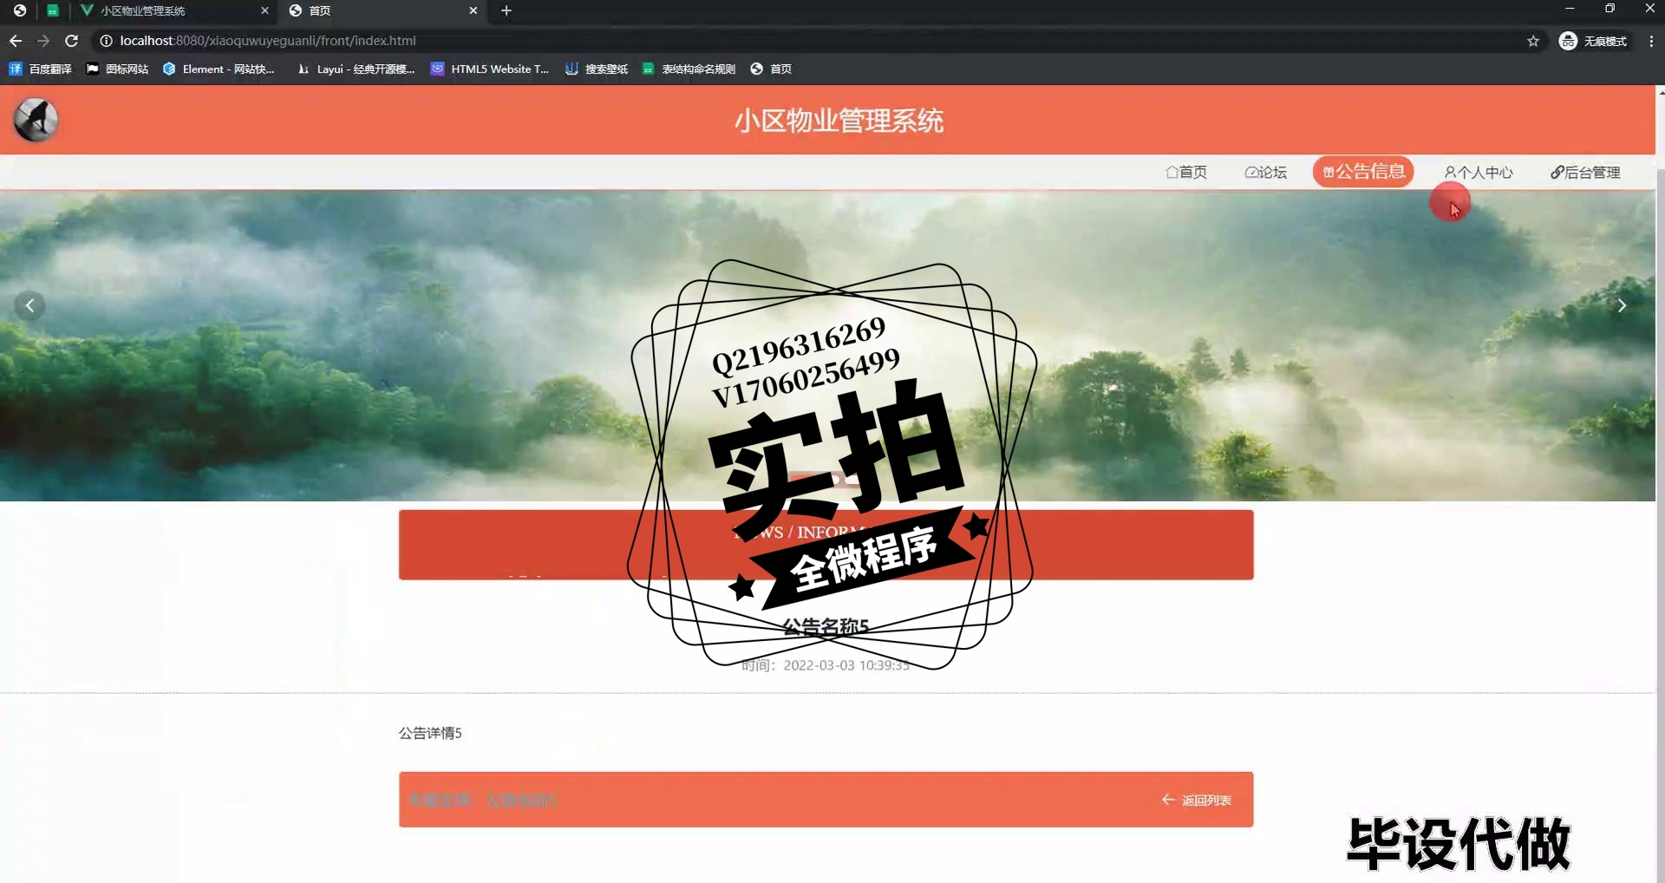Open the 表结构命名规则 bookmark
The height and width of the screenshot is (883, 1665).
[x=689, y=69]
